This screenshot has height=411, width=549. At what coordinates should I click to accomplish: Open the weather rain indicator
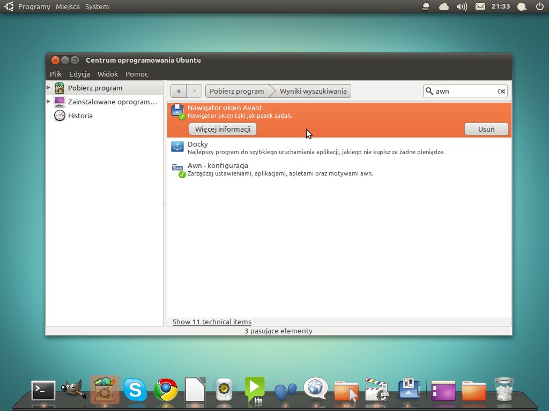point(426,6)
